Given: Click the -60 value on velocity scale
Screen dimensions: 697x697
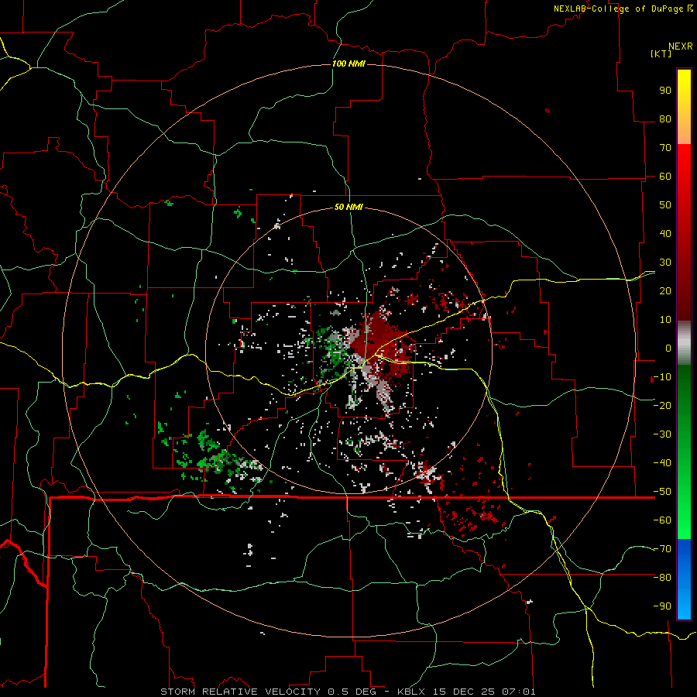Looking at the screenshot, I should (662, 520).
